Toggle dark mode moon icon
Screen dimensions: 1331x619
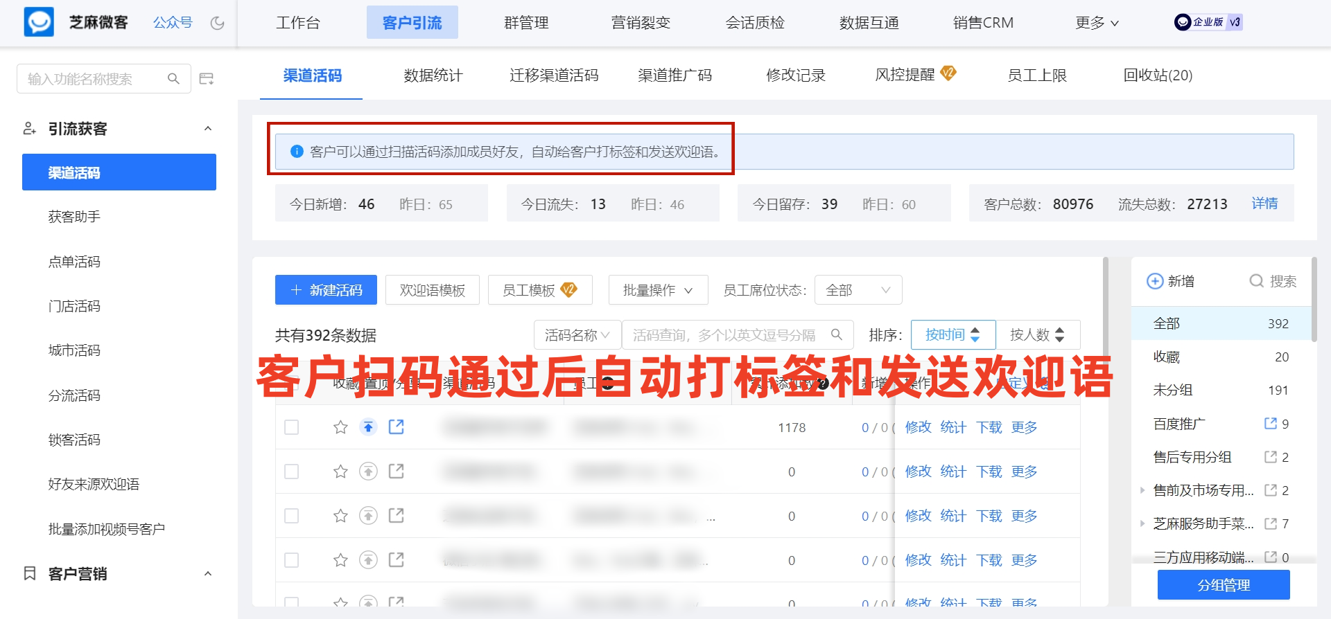coord(218,23)
